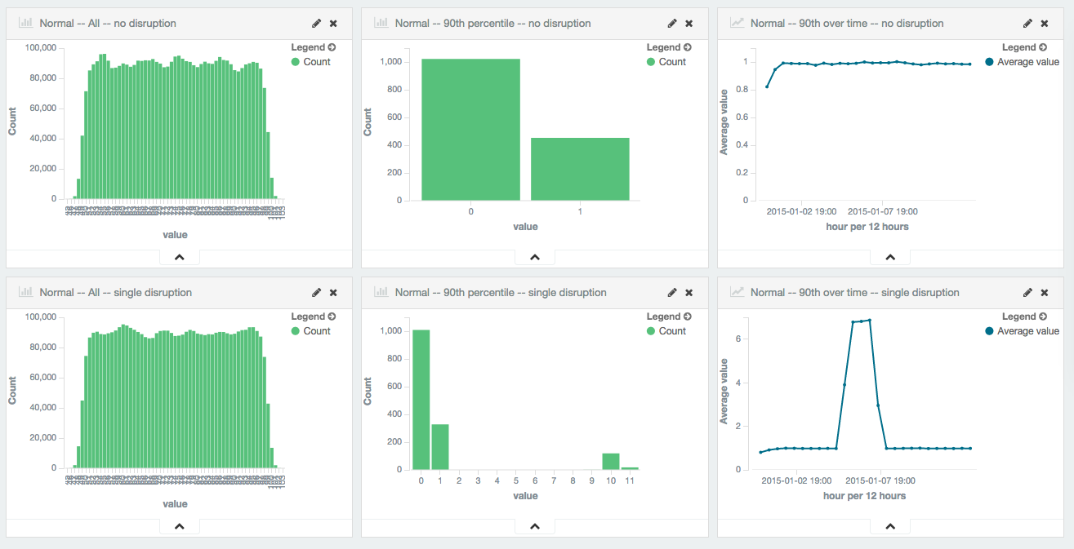Remove the '90th over time -- no disruption' panel

pyautogui.click(x=1044, y=24)
